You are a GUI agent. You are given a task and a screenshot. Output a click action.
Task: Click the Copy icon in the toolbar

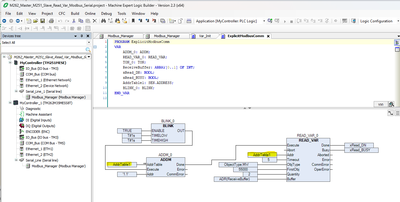(81, 21)
